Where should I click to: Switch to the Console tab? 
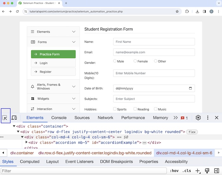click(59, 118)
